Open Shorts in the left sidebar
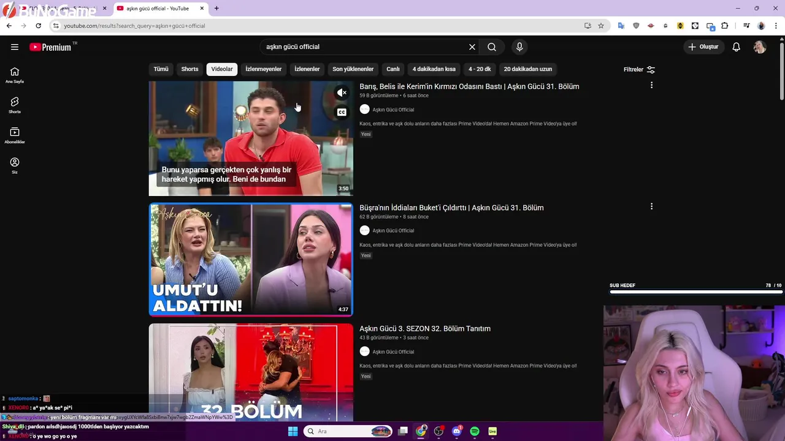This screenshot has width=785, height=441. point(15,105)
